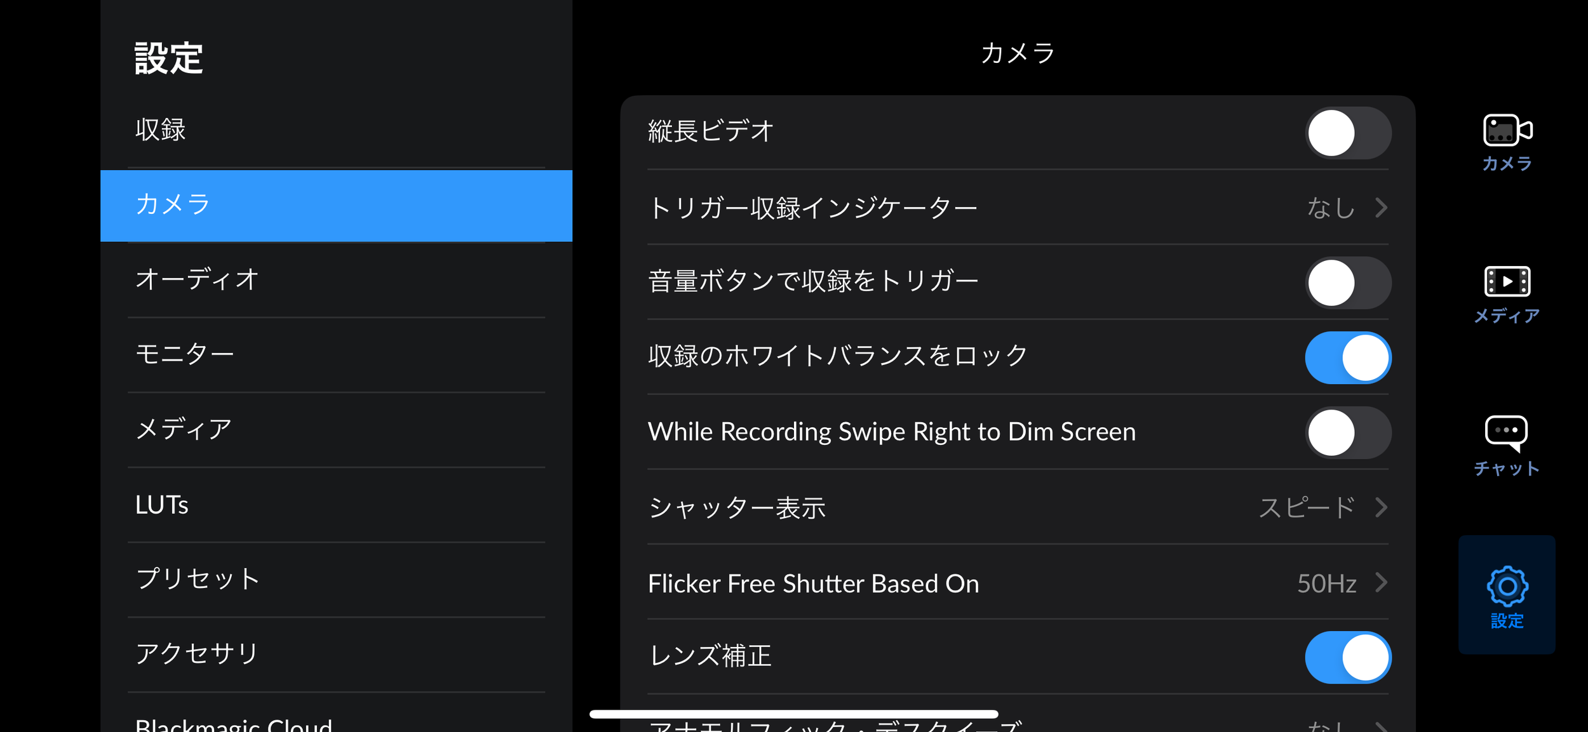Click the 縦長ビデオ label text
This screenshot has height=732, width=1588.
click(711, 131)
